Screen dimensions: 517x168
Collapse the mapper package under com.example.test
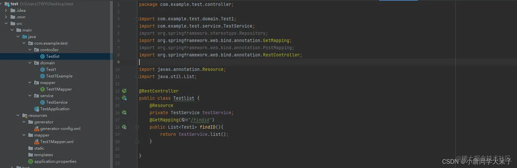(30, 83)
